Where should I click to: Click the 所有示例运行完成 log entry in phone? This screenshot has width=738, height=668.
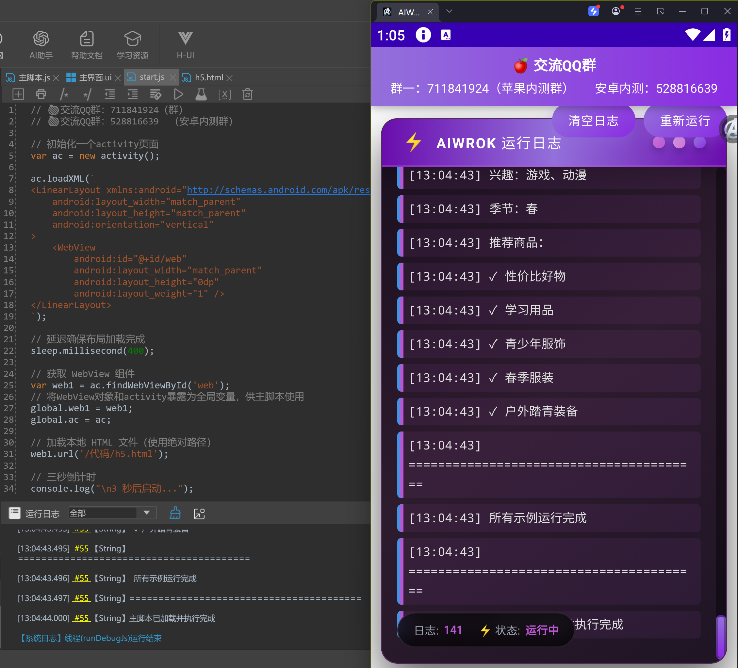(549, 518)
